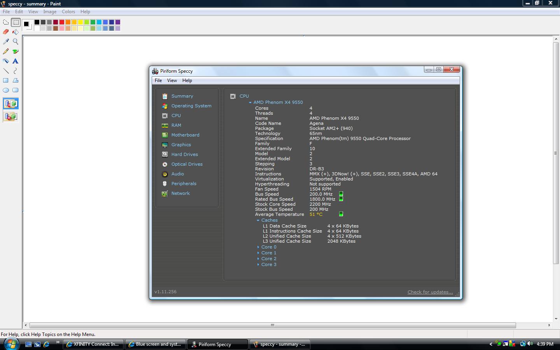Viewport: 560px width, 350px height.
Task: Open the Windows Start orb
Action: click(x=11, y=344)
